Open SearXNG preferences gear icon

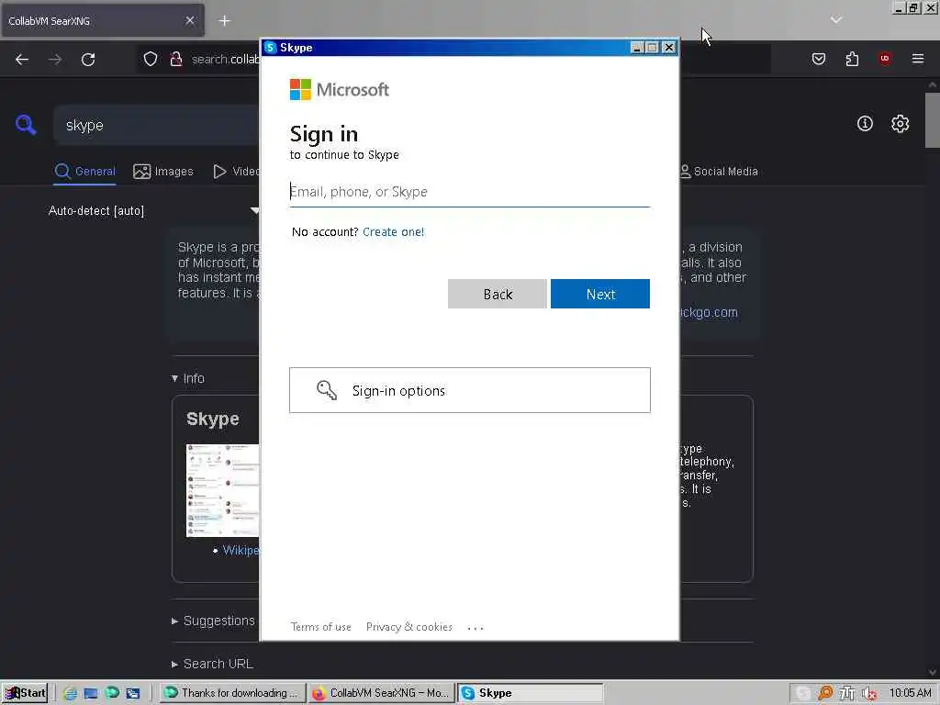click(x=900, y=124)
